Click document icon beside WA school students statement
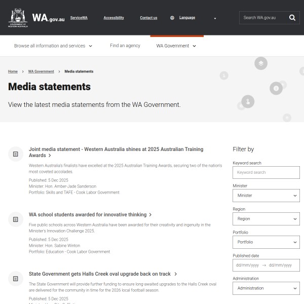The width and height of the screenshot is (304, 304). coord(16,219)
